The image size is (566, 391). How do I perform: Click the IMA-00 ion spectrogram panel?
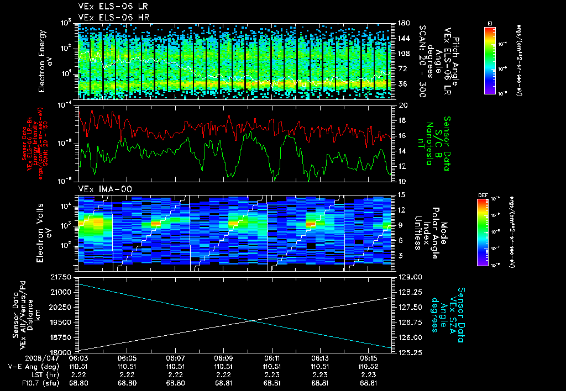pos(234,233)
